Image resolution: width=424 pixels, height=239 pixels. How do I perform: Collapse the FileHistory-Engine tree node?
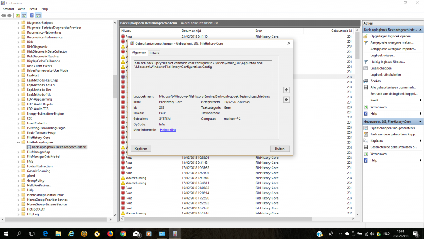coord(18,142)
